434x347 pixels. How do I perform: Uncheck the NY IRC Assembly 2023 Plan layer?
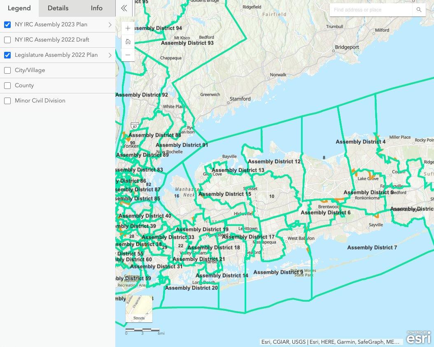pos(7,24)
